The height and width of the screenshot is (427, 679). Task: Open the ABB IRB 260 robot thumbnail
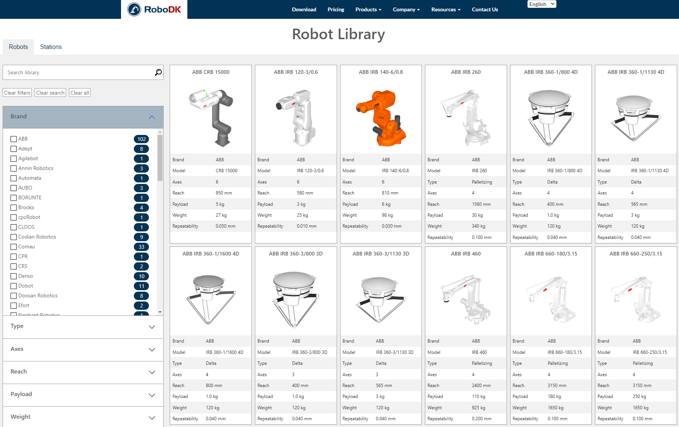(x=466, y=118)
